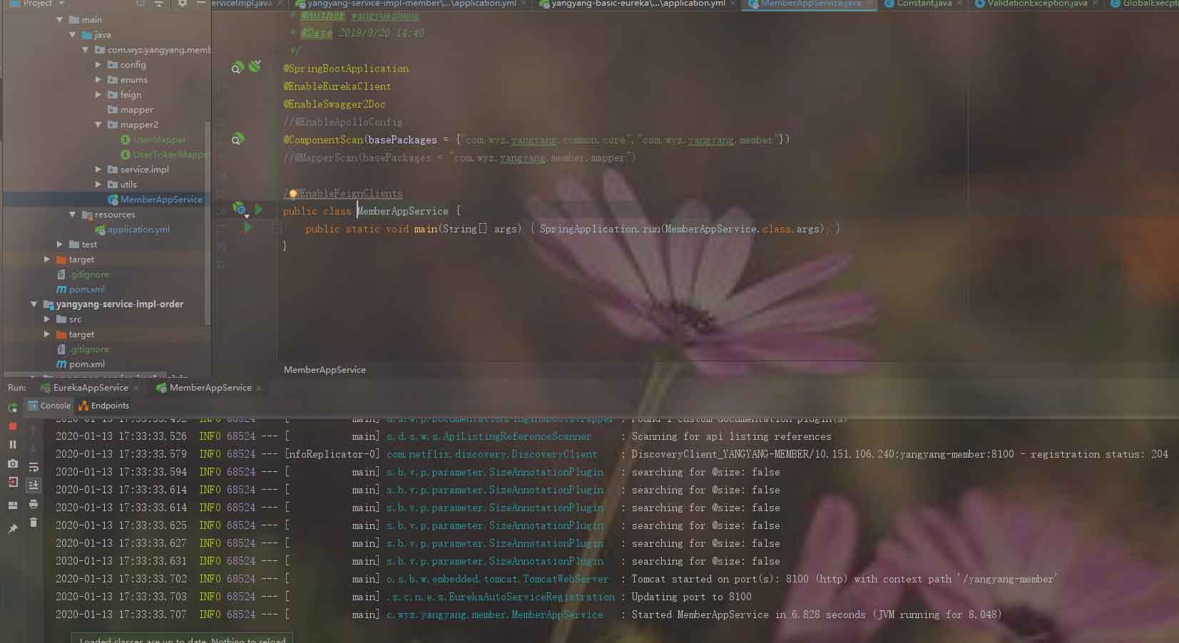The width and height of the screenshot is (1179, 643).
Task: Click MemberAppService breadcrumb below editor
Action: tap(325, 370)
